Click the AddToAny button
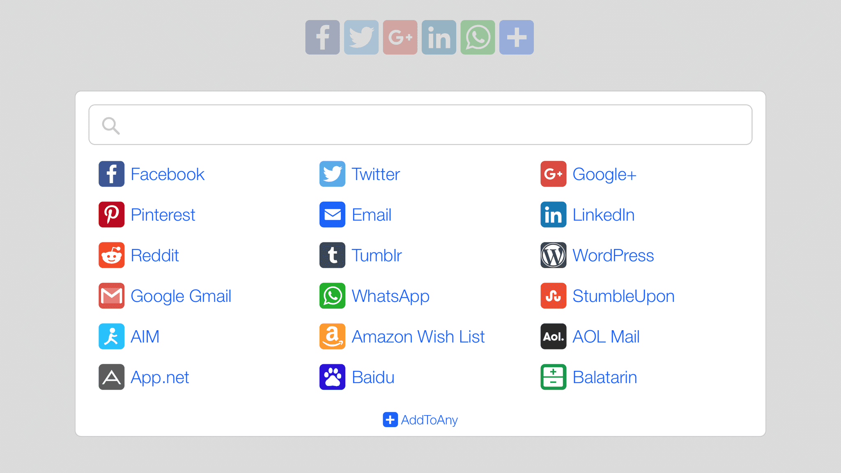The width and height of the screenshot is (841, 473). [420, 419]
